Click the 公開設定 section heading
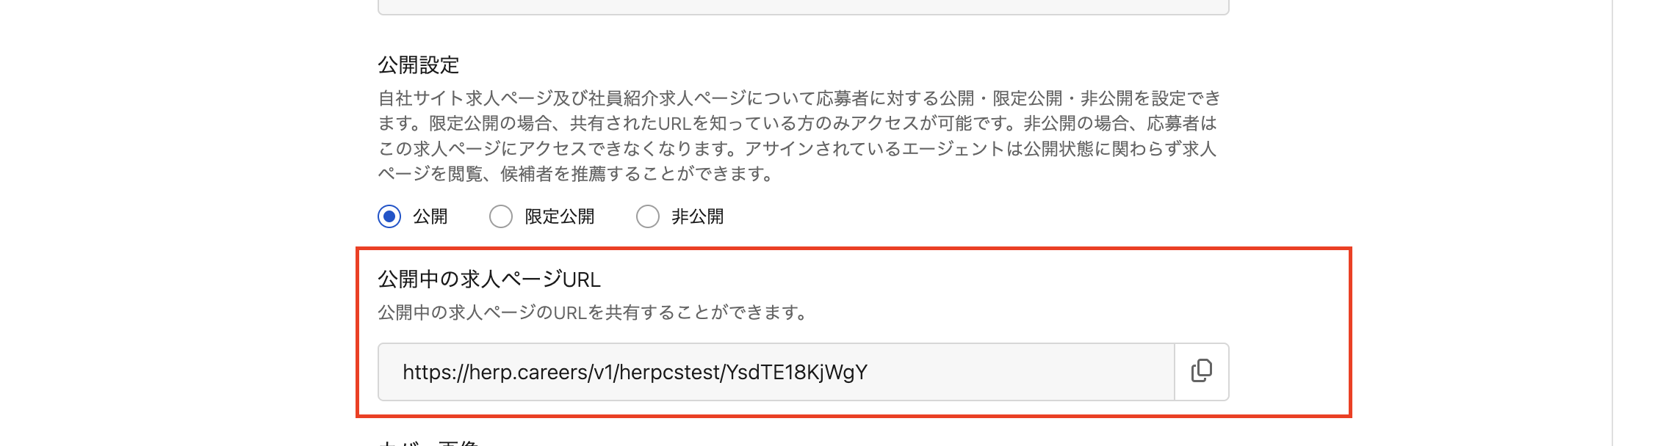The height and width of the screenshot is (446, 1666). coord(419,65)
